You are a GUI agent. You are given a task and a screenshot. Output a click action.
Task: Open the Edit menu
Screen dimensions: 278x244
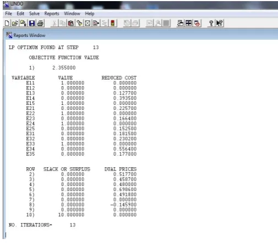[20, 14]
